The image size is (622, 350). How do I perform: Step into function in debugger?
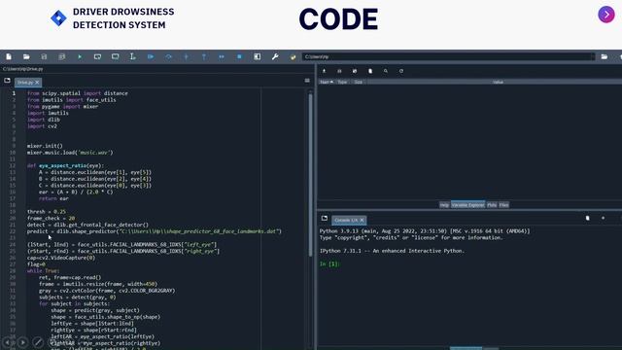pos(186,56)
